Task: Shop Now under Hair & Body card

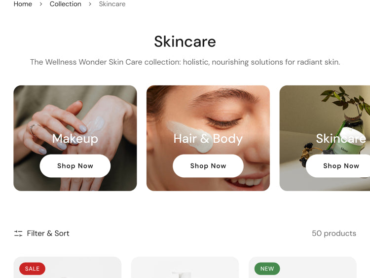Action: point(208,166)
